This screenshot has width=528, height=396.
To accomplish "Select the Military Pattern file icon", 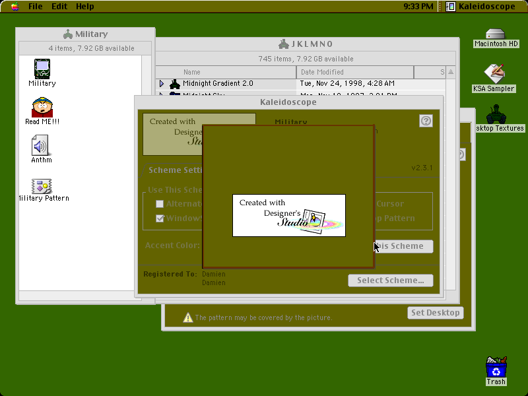I will (42, 186).
